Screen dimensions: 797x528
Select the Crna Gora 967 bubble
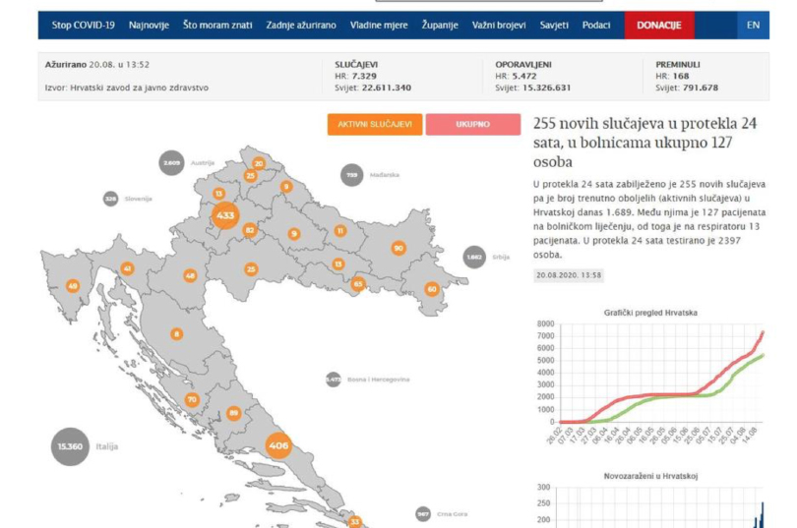click(x=423, y=513)
